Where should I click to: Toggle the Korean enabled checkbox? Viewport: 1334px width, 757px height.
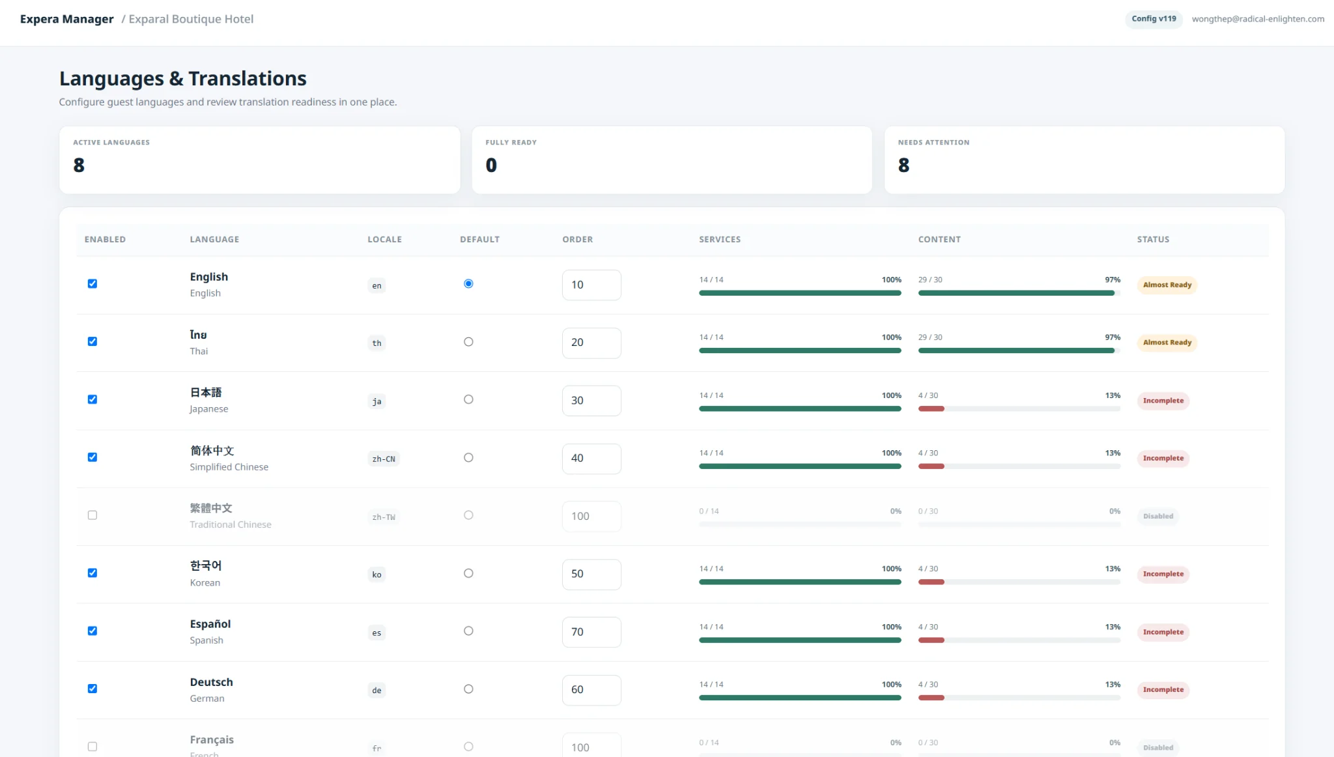92,573
